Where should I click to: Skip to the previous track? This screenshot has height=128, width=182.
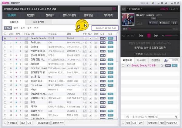141,36
